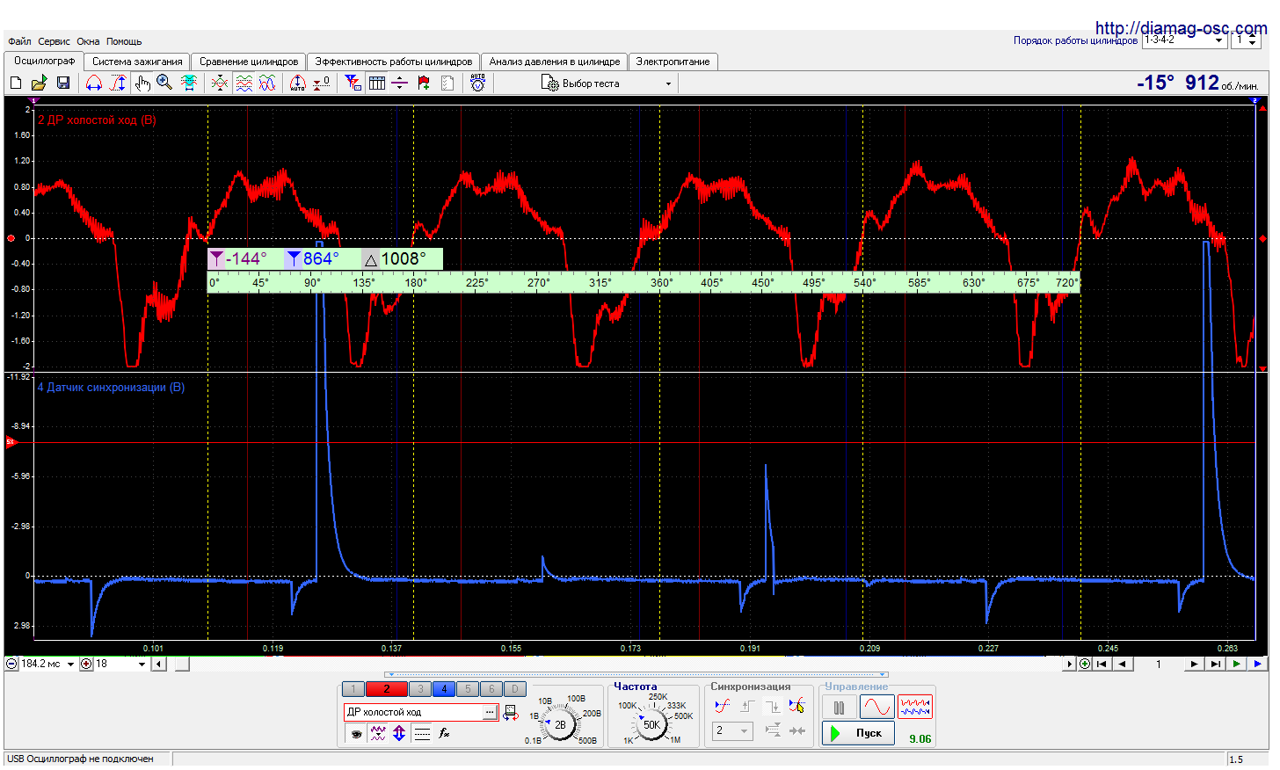Viewport: 1280px width, 770px height.
Task: Save with the floppy disk icon
Action: (63, 83)
